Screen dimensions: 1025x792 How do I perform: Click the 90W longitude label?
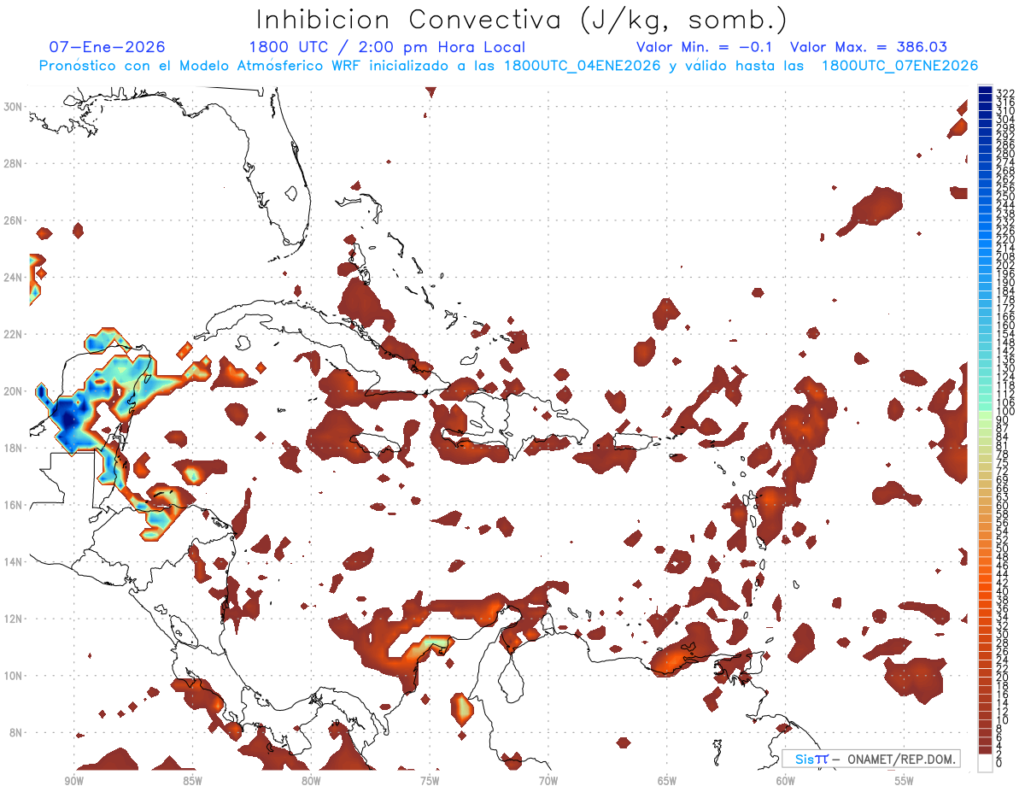point(73,781)
